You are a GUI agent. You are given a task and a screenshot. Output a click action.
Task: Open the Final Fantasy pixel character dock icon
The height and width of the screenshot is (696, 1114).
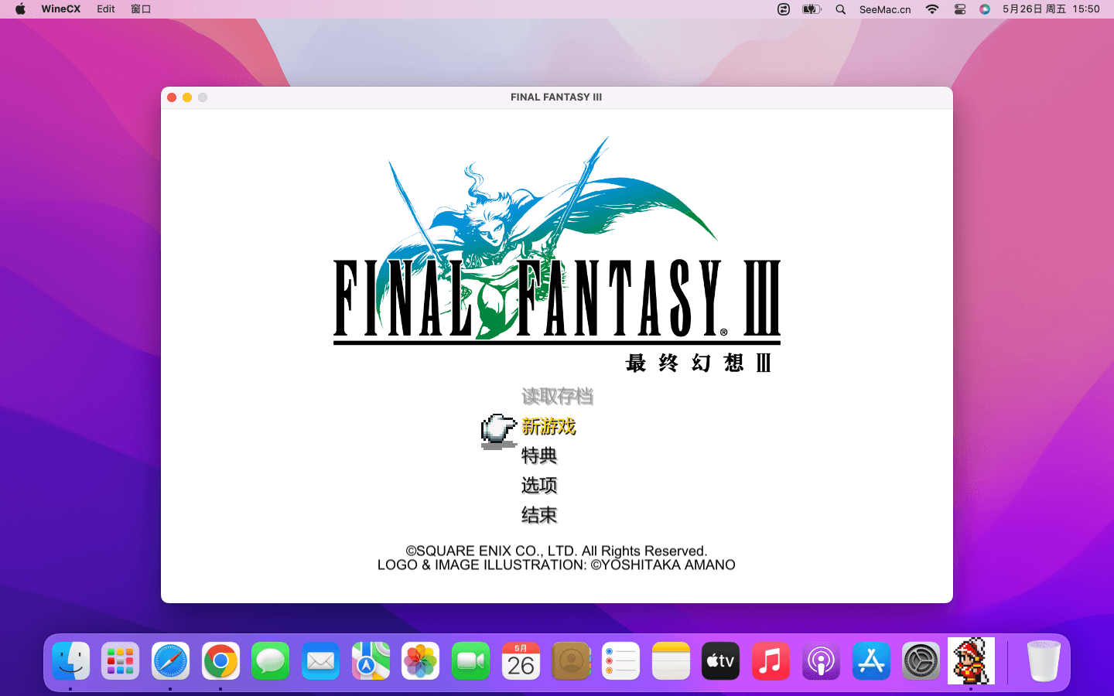(971, 661)
